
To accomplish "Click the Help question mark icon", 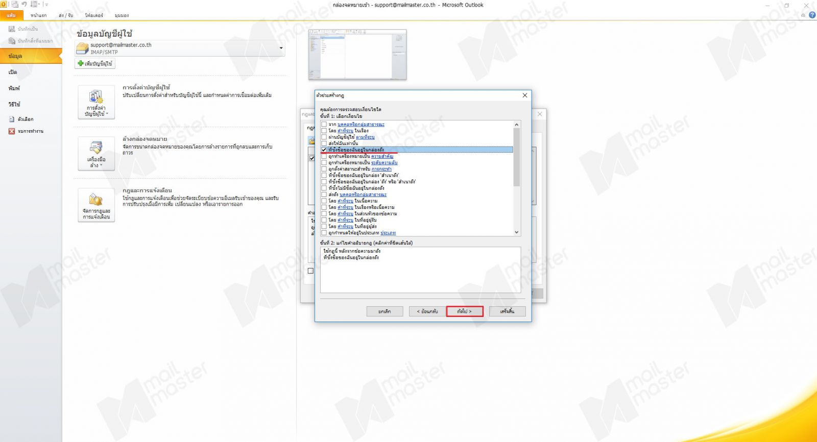I will [812, 15].
